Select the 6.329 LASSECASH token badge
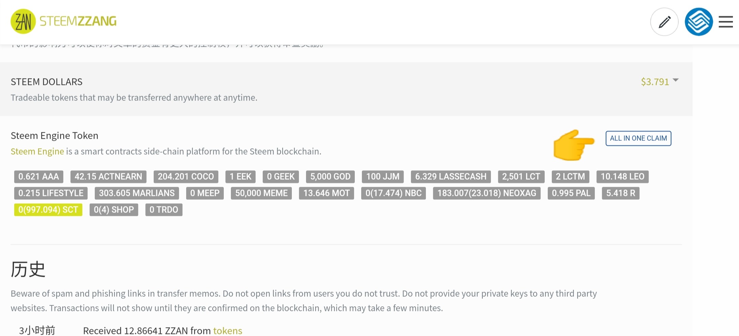739x336 pixels. point(451,177)
